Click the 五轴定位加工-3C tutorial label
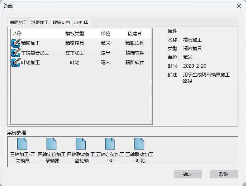The width and height of the screenshot is (246, 186). pyautogui.click(x=110, y=157)
